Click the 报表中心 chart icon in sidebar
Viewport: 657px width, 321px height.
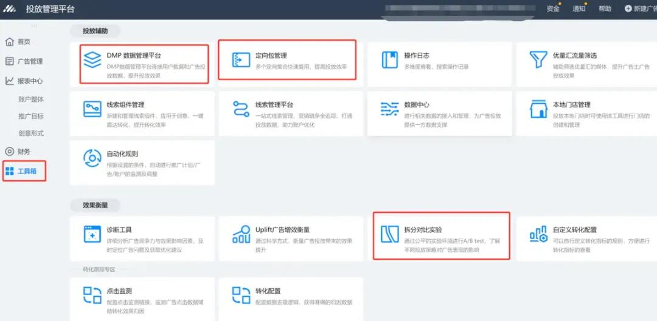9,81
